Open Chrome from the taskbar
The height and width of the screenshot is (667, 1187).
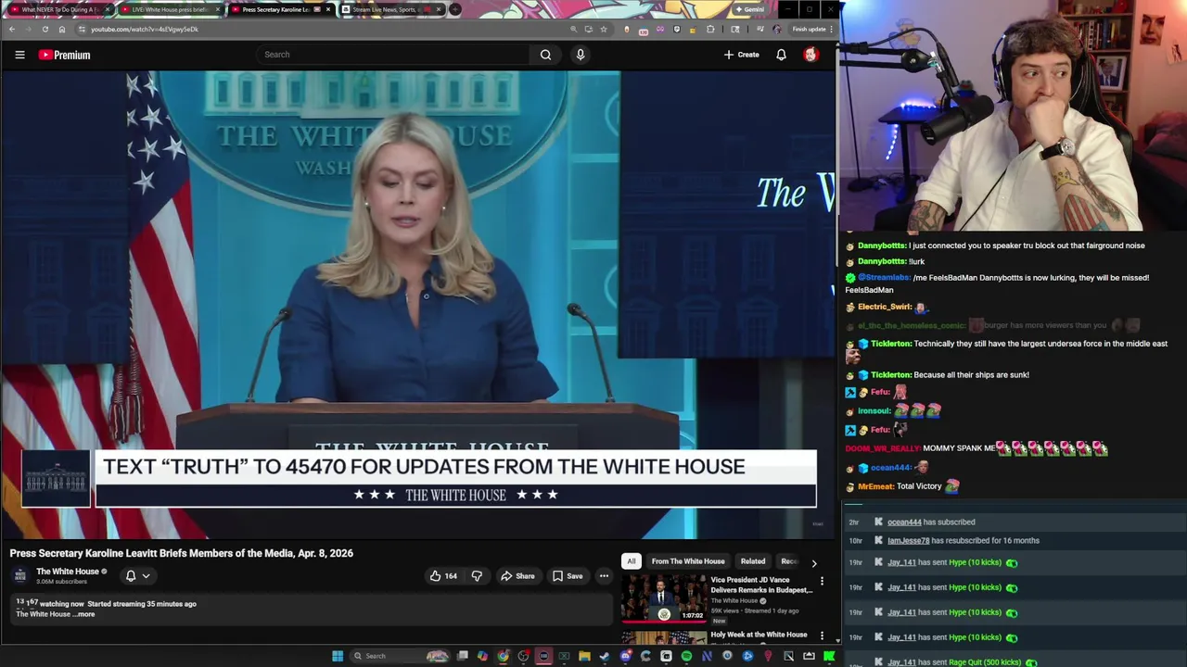point(504,656)
